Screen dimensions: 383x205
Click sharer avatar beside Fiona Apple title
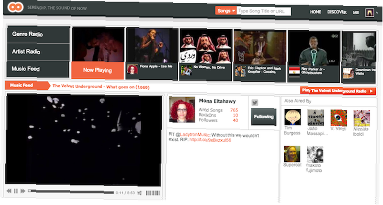coord(133,69)
